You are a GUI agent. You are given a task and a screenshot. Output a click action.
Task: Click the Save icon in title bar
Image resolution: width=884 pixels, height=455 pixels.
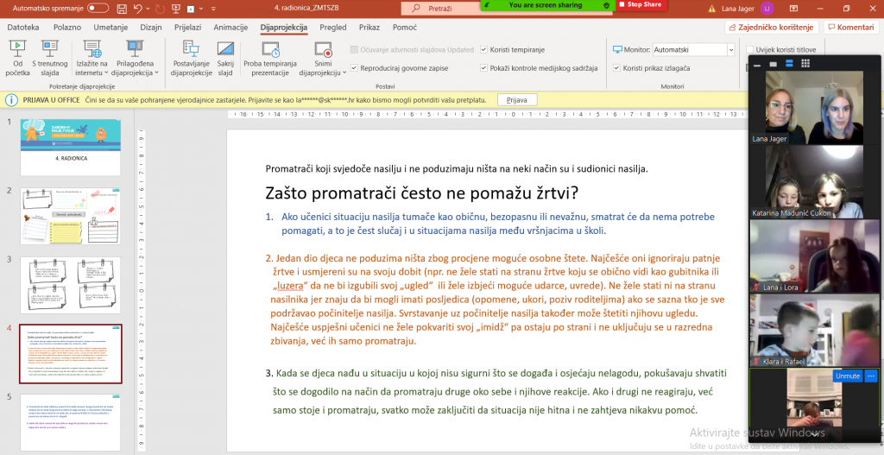coord(123,7)
